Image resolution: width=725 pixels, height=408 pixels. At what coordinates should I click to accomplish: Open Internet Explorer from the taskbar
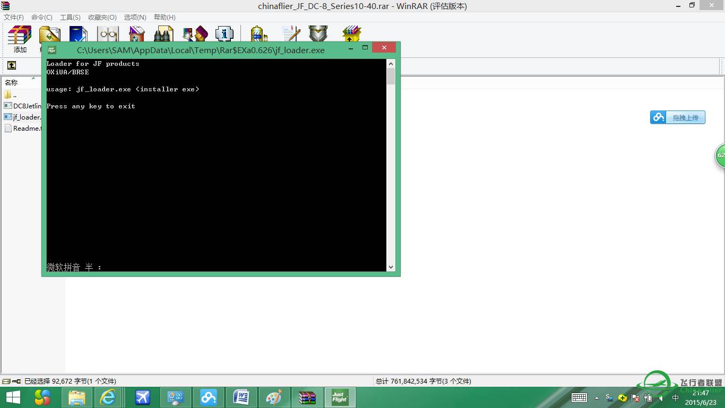[108, 397]
